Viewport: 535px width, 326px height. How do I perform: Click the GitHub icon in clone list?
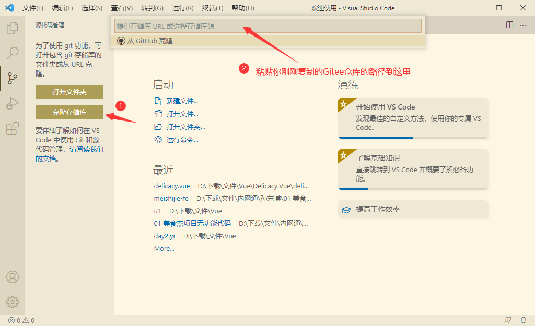(121, 41)
